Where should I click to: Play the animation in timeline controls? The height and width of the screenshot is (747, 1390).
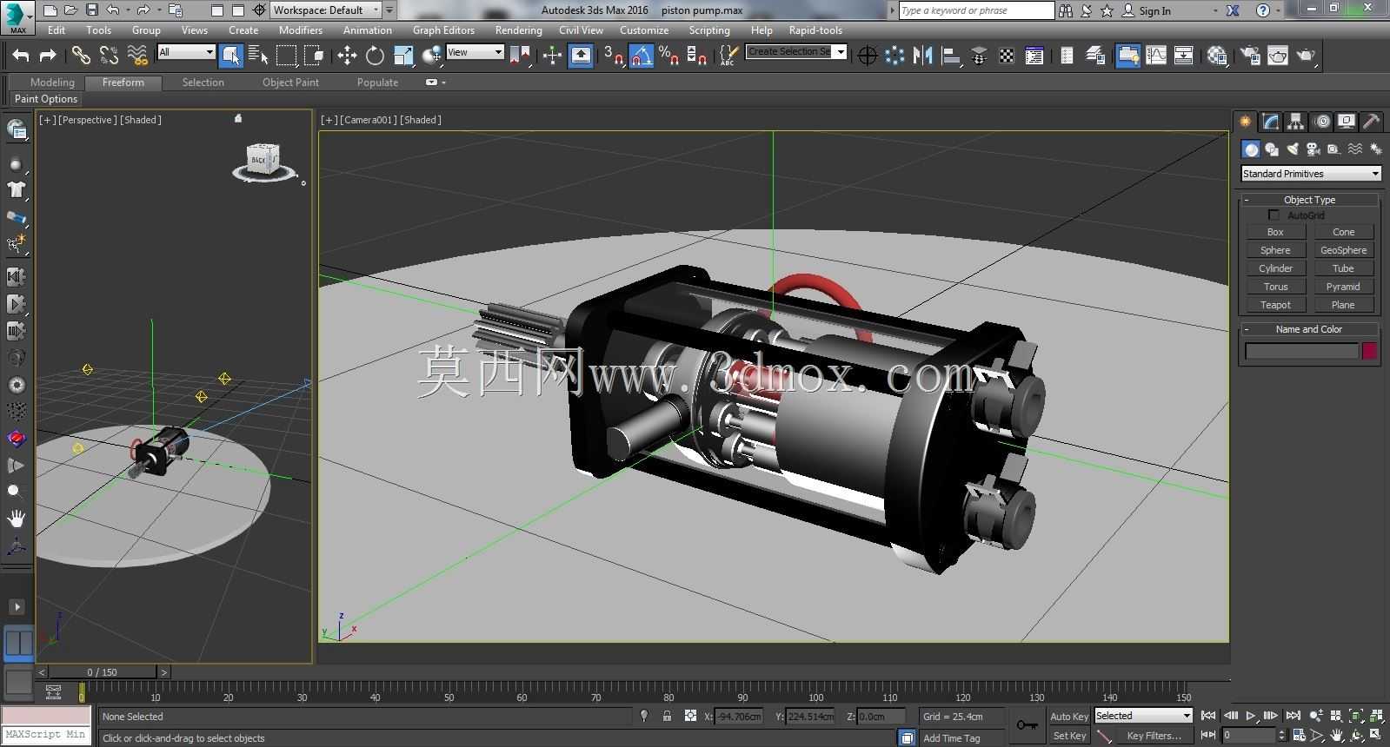[x=1250, y=716]
